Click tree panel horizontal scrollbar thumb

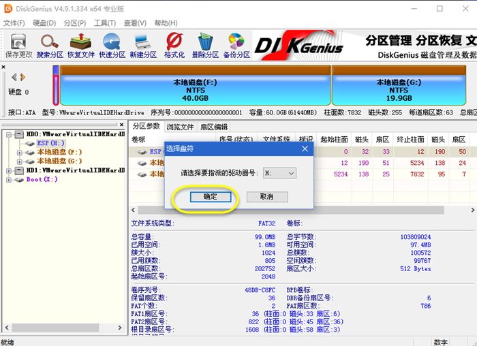55,328
